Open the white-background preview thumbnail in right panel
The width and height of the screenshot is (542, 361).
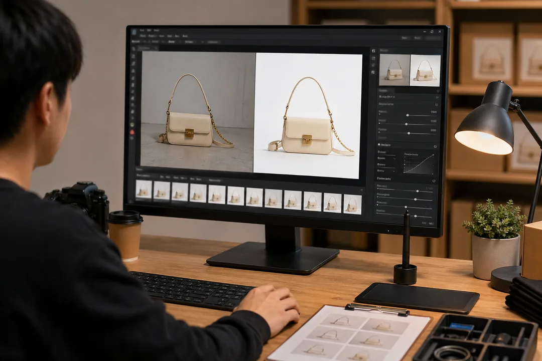tap(425, 71)
